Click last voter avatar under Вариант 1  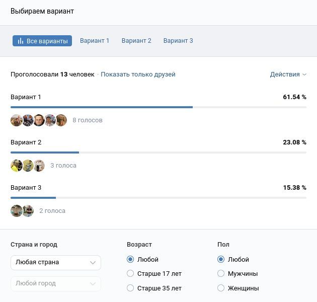[61, 120]
